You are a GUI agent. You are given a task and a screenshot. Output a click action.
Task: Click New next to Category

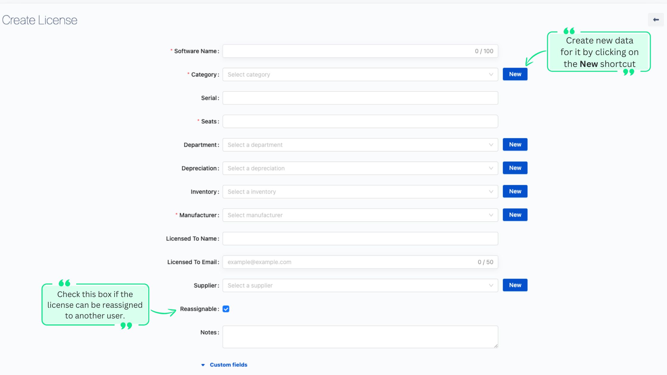(x=515, y=74)
